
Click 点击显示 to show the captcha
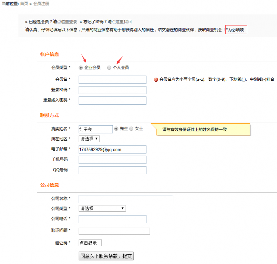click(x=90, y=243)
